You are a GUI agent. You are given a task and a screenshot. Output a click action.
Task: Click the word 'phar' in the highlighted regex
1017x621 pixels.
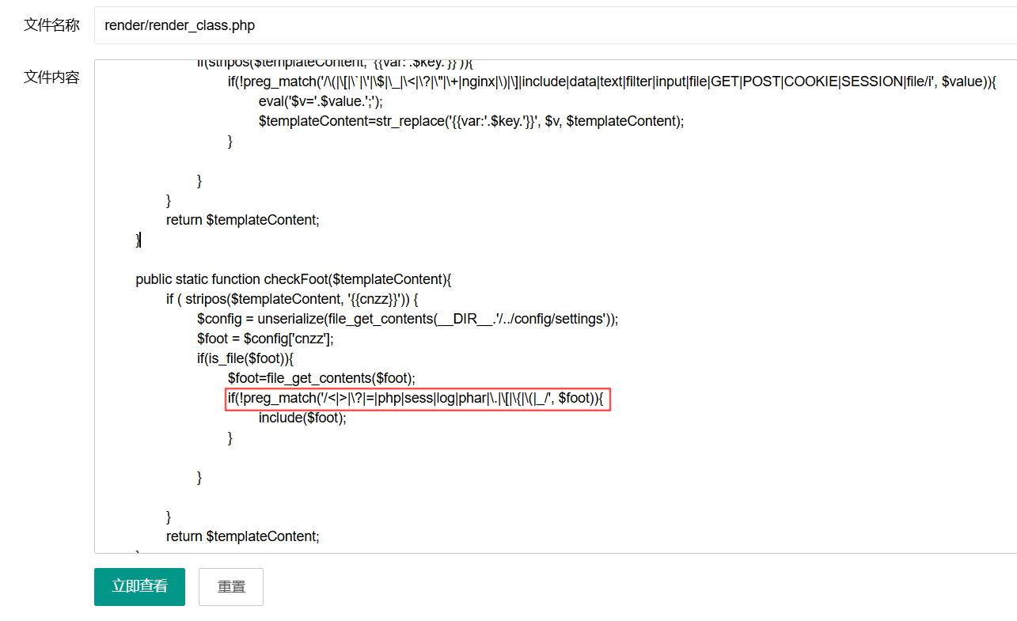472,398
